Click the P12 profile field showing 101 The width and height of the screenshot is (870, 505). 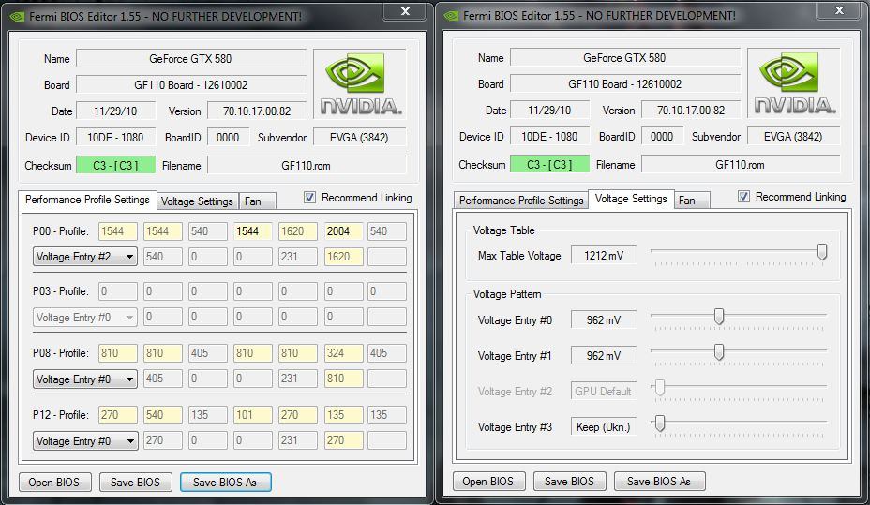(253, 415)
